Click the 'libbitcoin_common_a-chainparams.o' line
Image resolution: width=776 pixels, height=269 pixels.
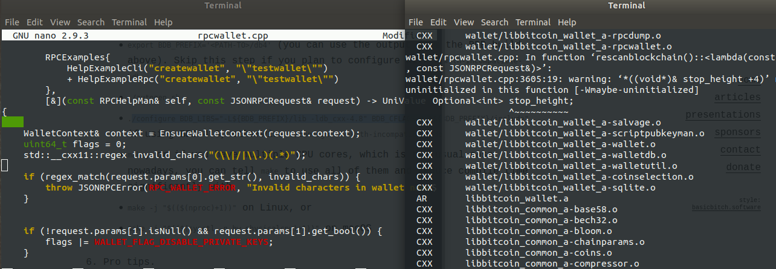point(531,241)
